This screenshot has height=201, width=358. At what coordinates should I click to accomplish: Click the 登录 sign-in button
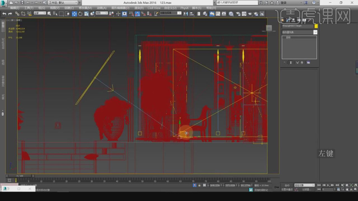click(x=284, y=3)
